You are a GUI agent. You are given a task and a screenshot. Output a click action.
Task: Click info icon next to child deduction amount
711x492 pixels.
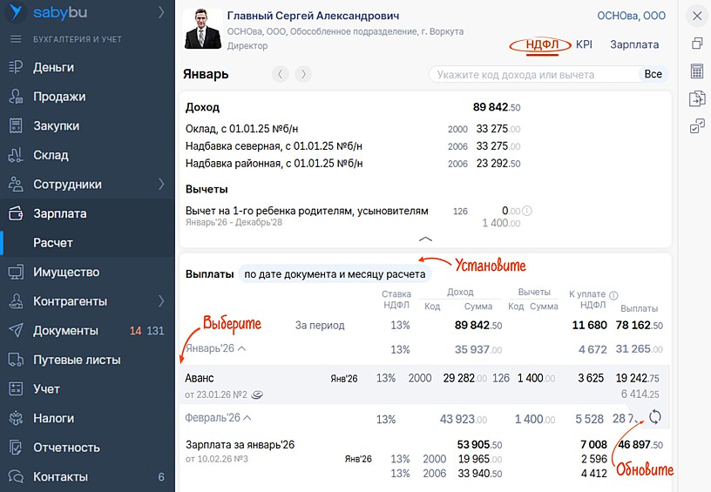click(x=527, y=211)
